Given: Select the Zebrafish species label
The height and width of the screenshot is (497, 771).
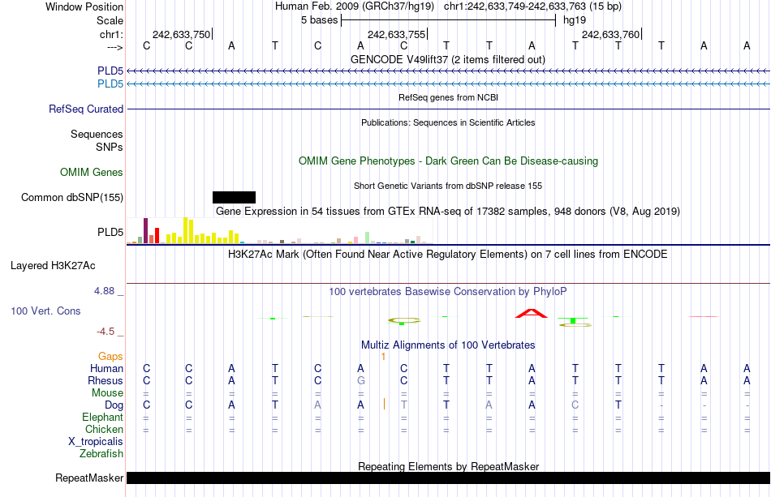Looking at the screenshot, I should (101, 453).
